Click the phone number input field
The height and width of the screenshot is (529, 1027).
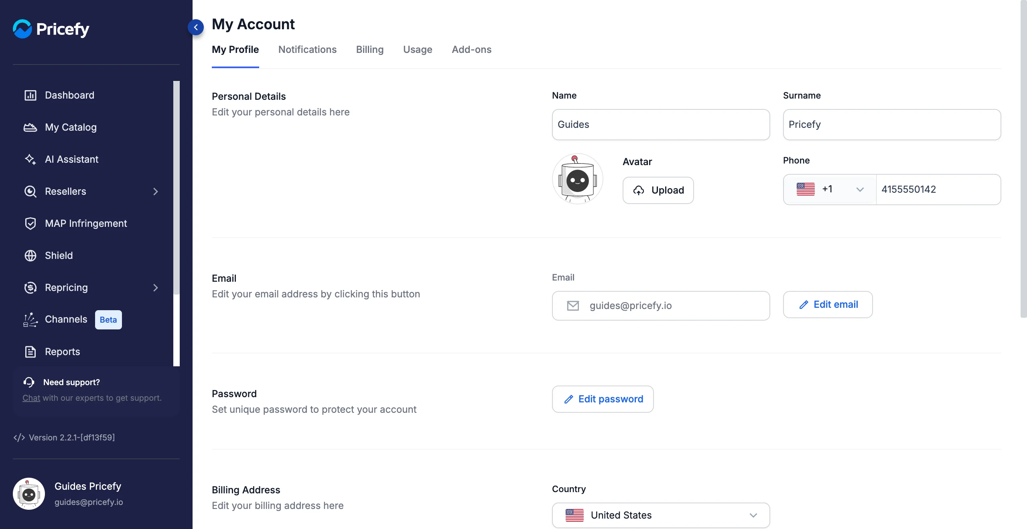pos(939,190)
